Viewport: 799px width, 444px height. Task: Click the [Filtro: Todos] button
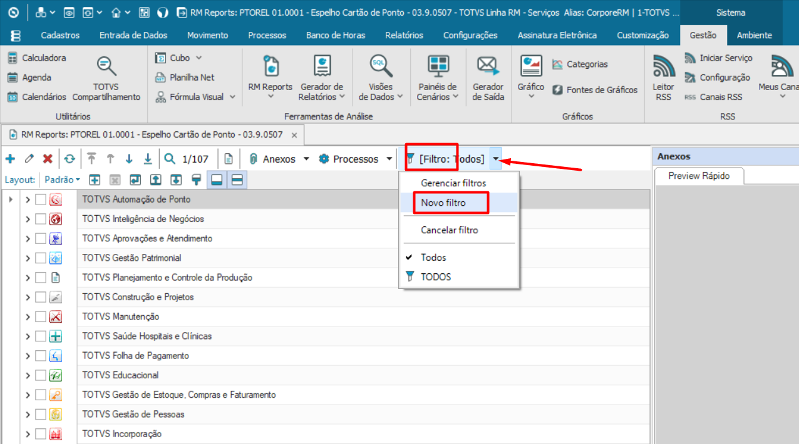445,159
